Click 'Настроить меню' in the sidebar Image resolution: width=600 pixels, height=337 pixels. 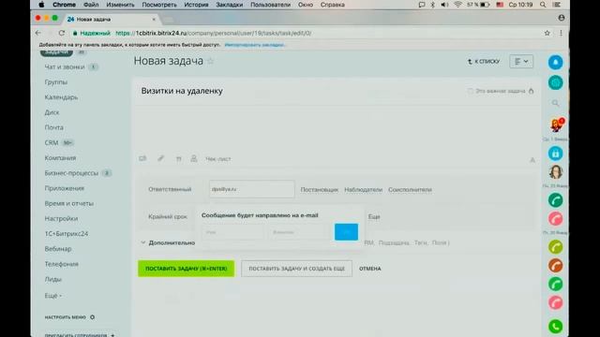[65, 317]
